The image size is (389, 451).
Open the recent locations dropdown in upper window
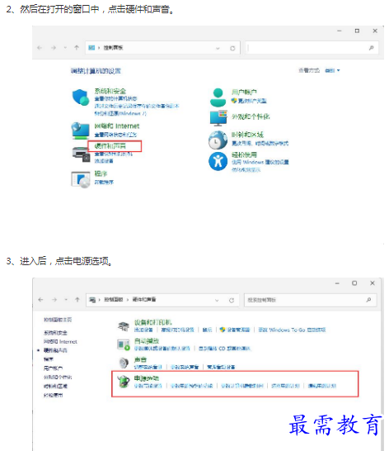click(65, 48)
